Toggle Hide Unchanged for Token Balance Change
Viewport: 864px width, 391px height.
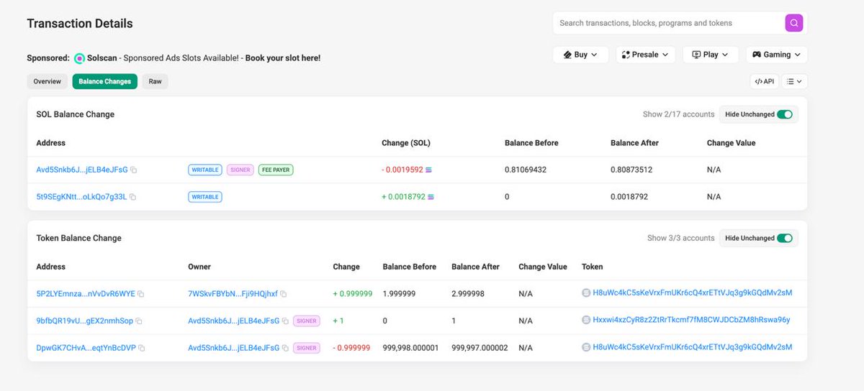(784, 238)
